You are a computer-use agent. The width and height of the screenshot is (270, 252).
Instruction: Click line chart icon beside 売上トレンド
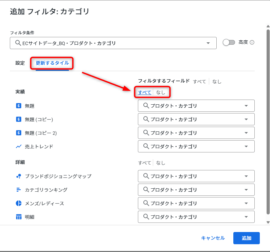(x=19, y=146)
